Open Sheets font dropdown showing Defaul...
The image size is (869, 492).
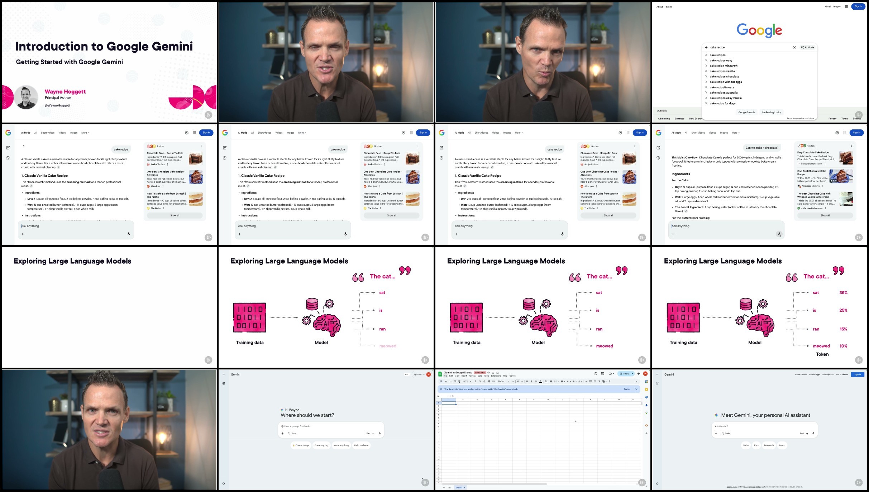coord(503,381)
